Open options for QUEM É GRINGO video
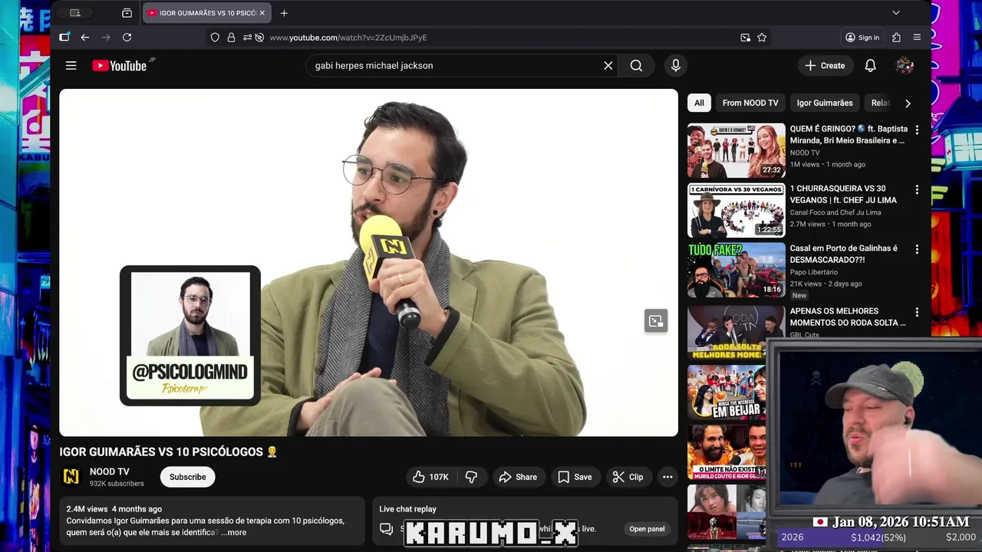 [917, 130]
